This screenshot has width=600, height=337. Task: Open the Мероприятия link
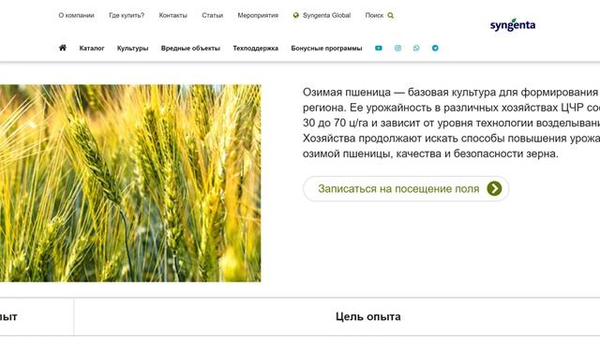[x=258, y=15]
